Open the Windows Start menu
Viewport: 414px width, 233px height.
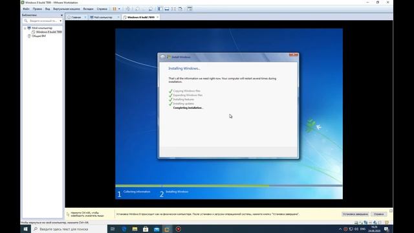click(x=26, y=229)
